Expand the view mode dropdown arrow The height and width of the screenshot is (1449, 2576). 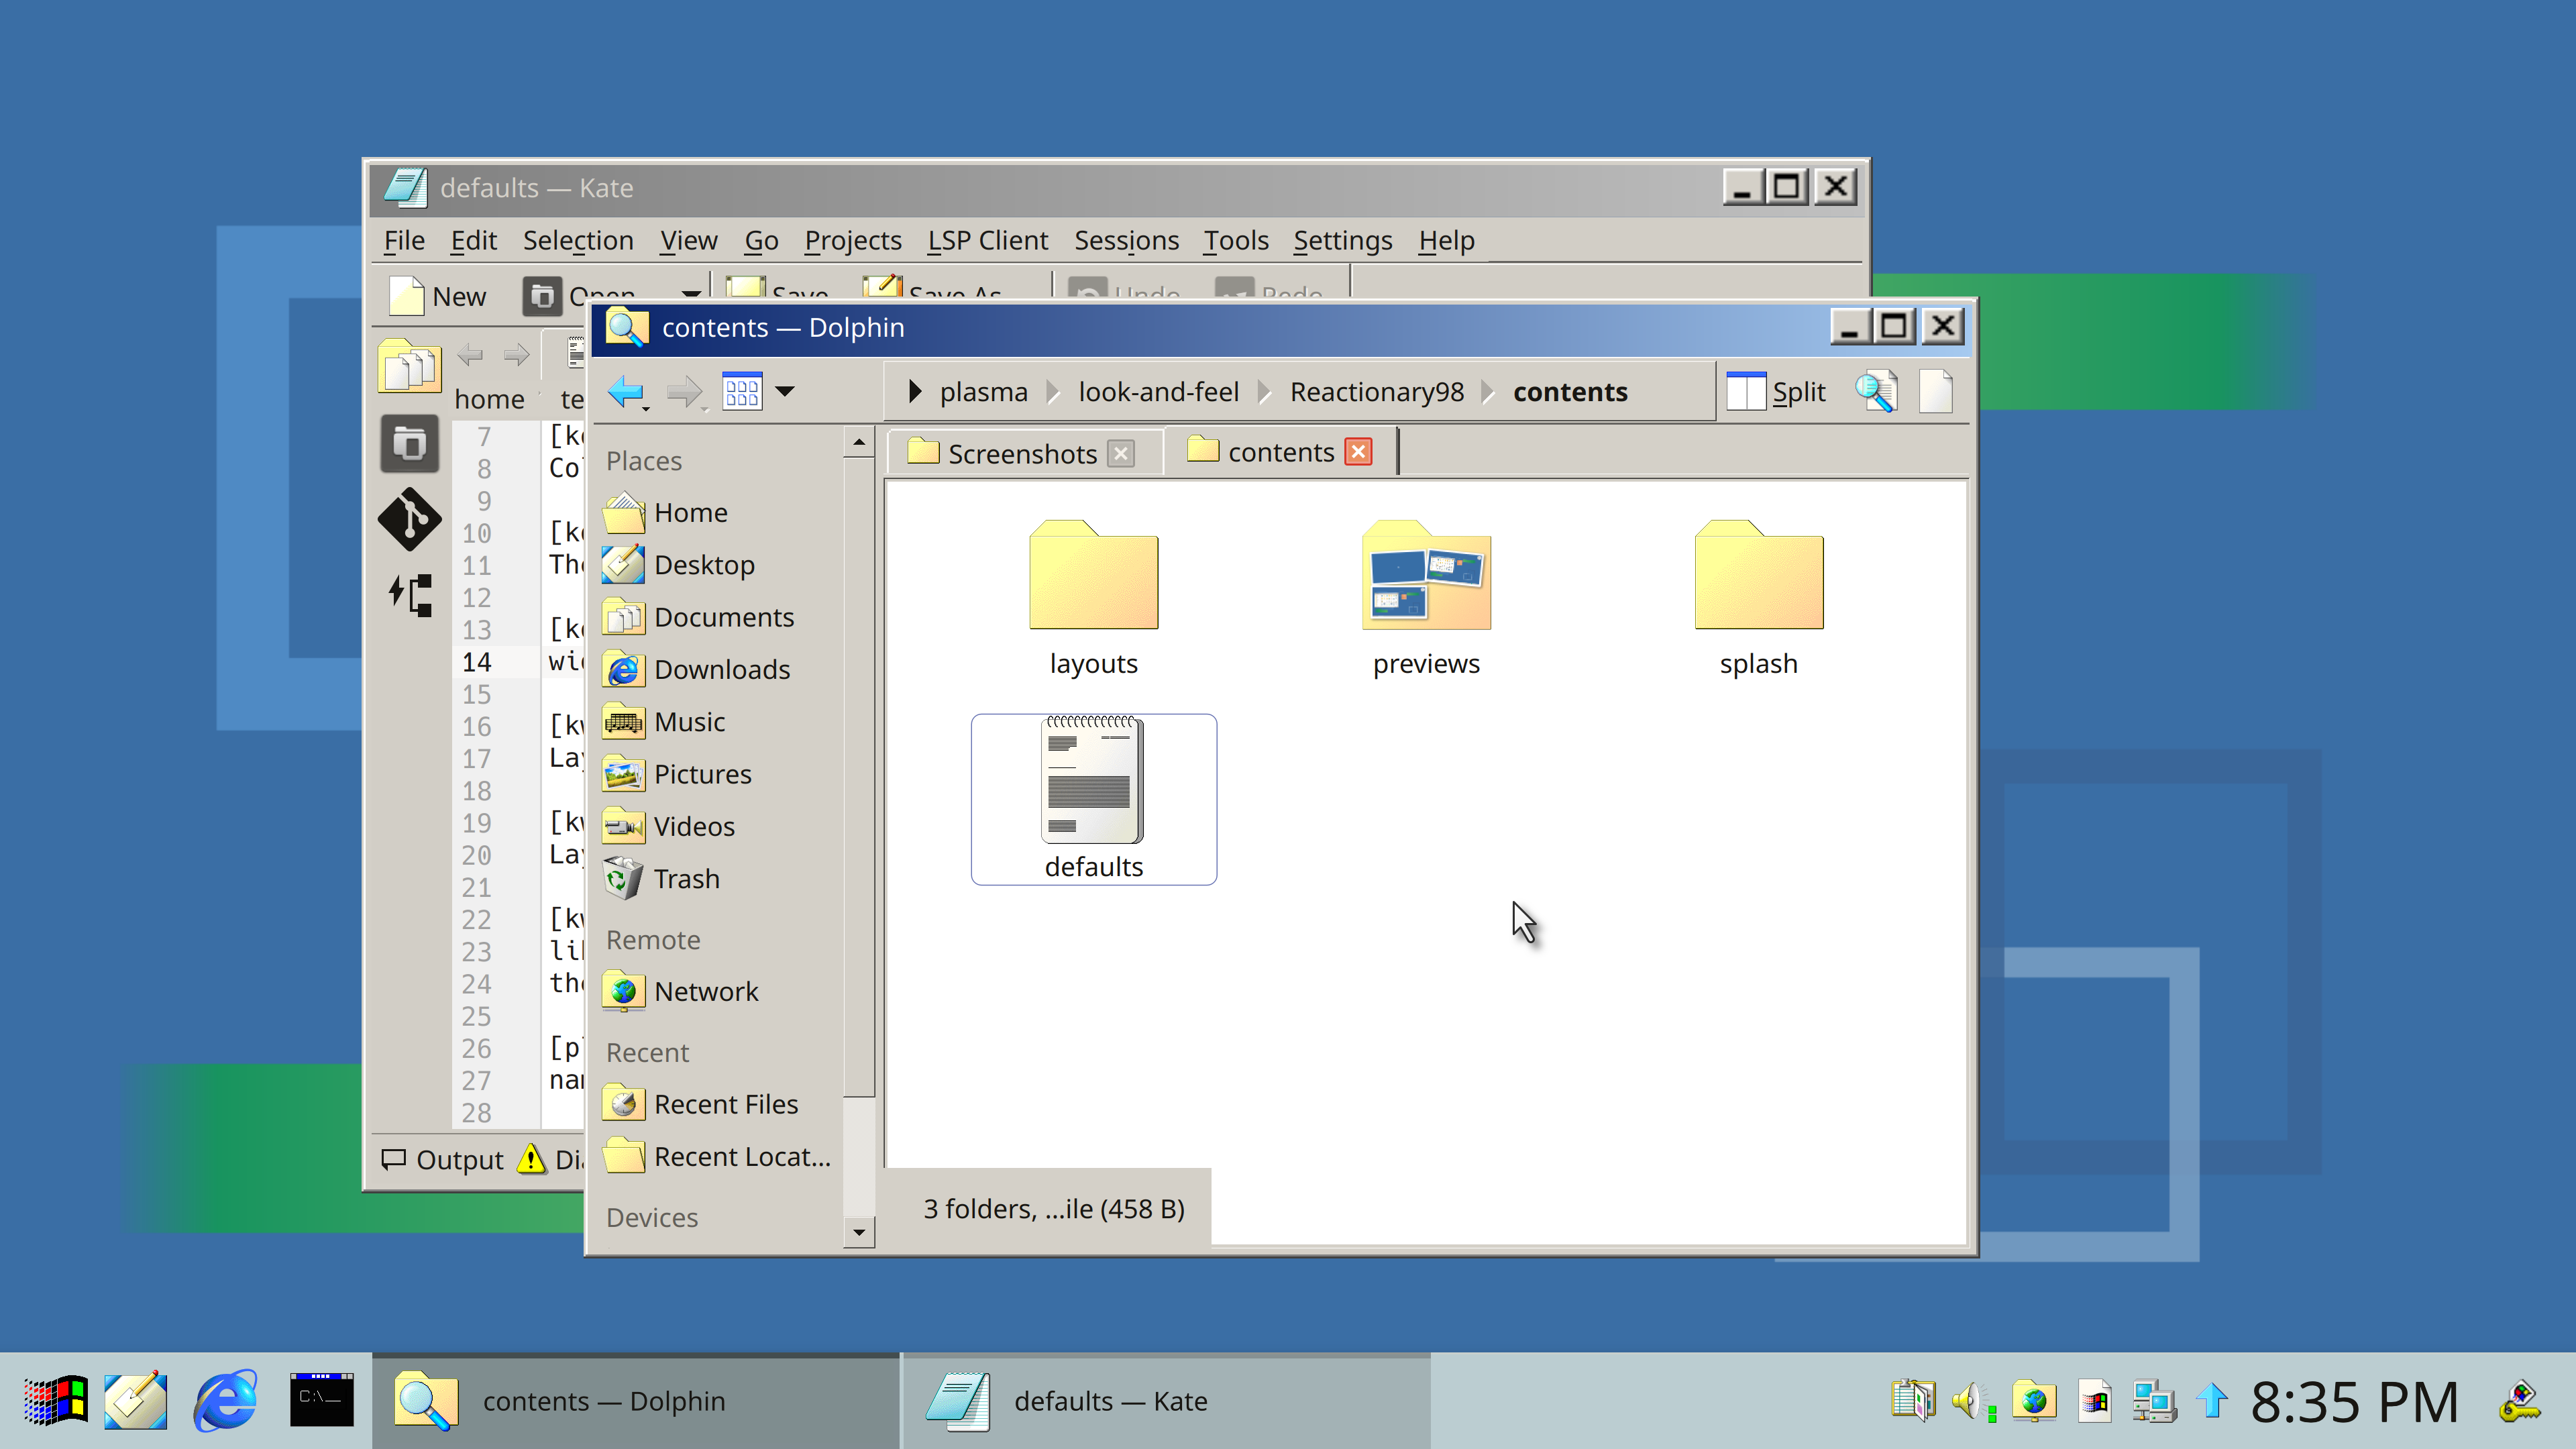tap(785, 392)
